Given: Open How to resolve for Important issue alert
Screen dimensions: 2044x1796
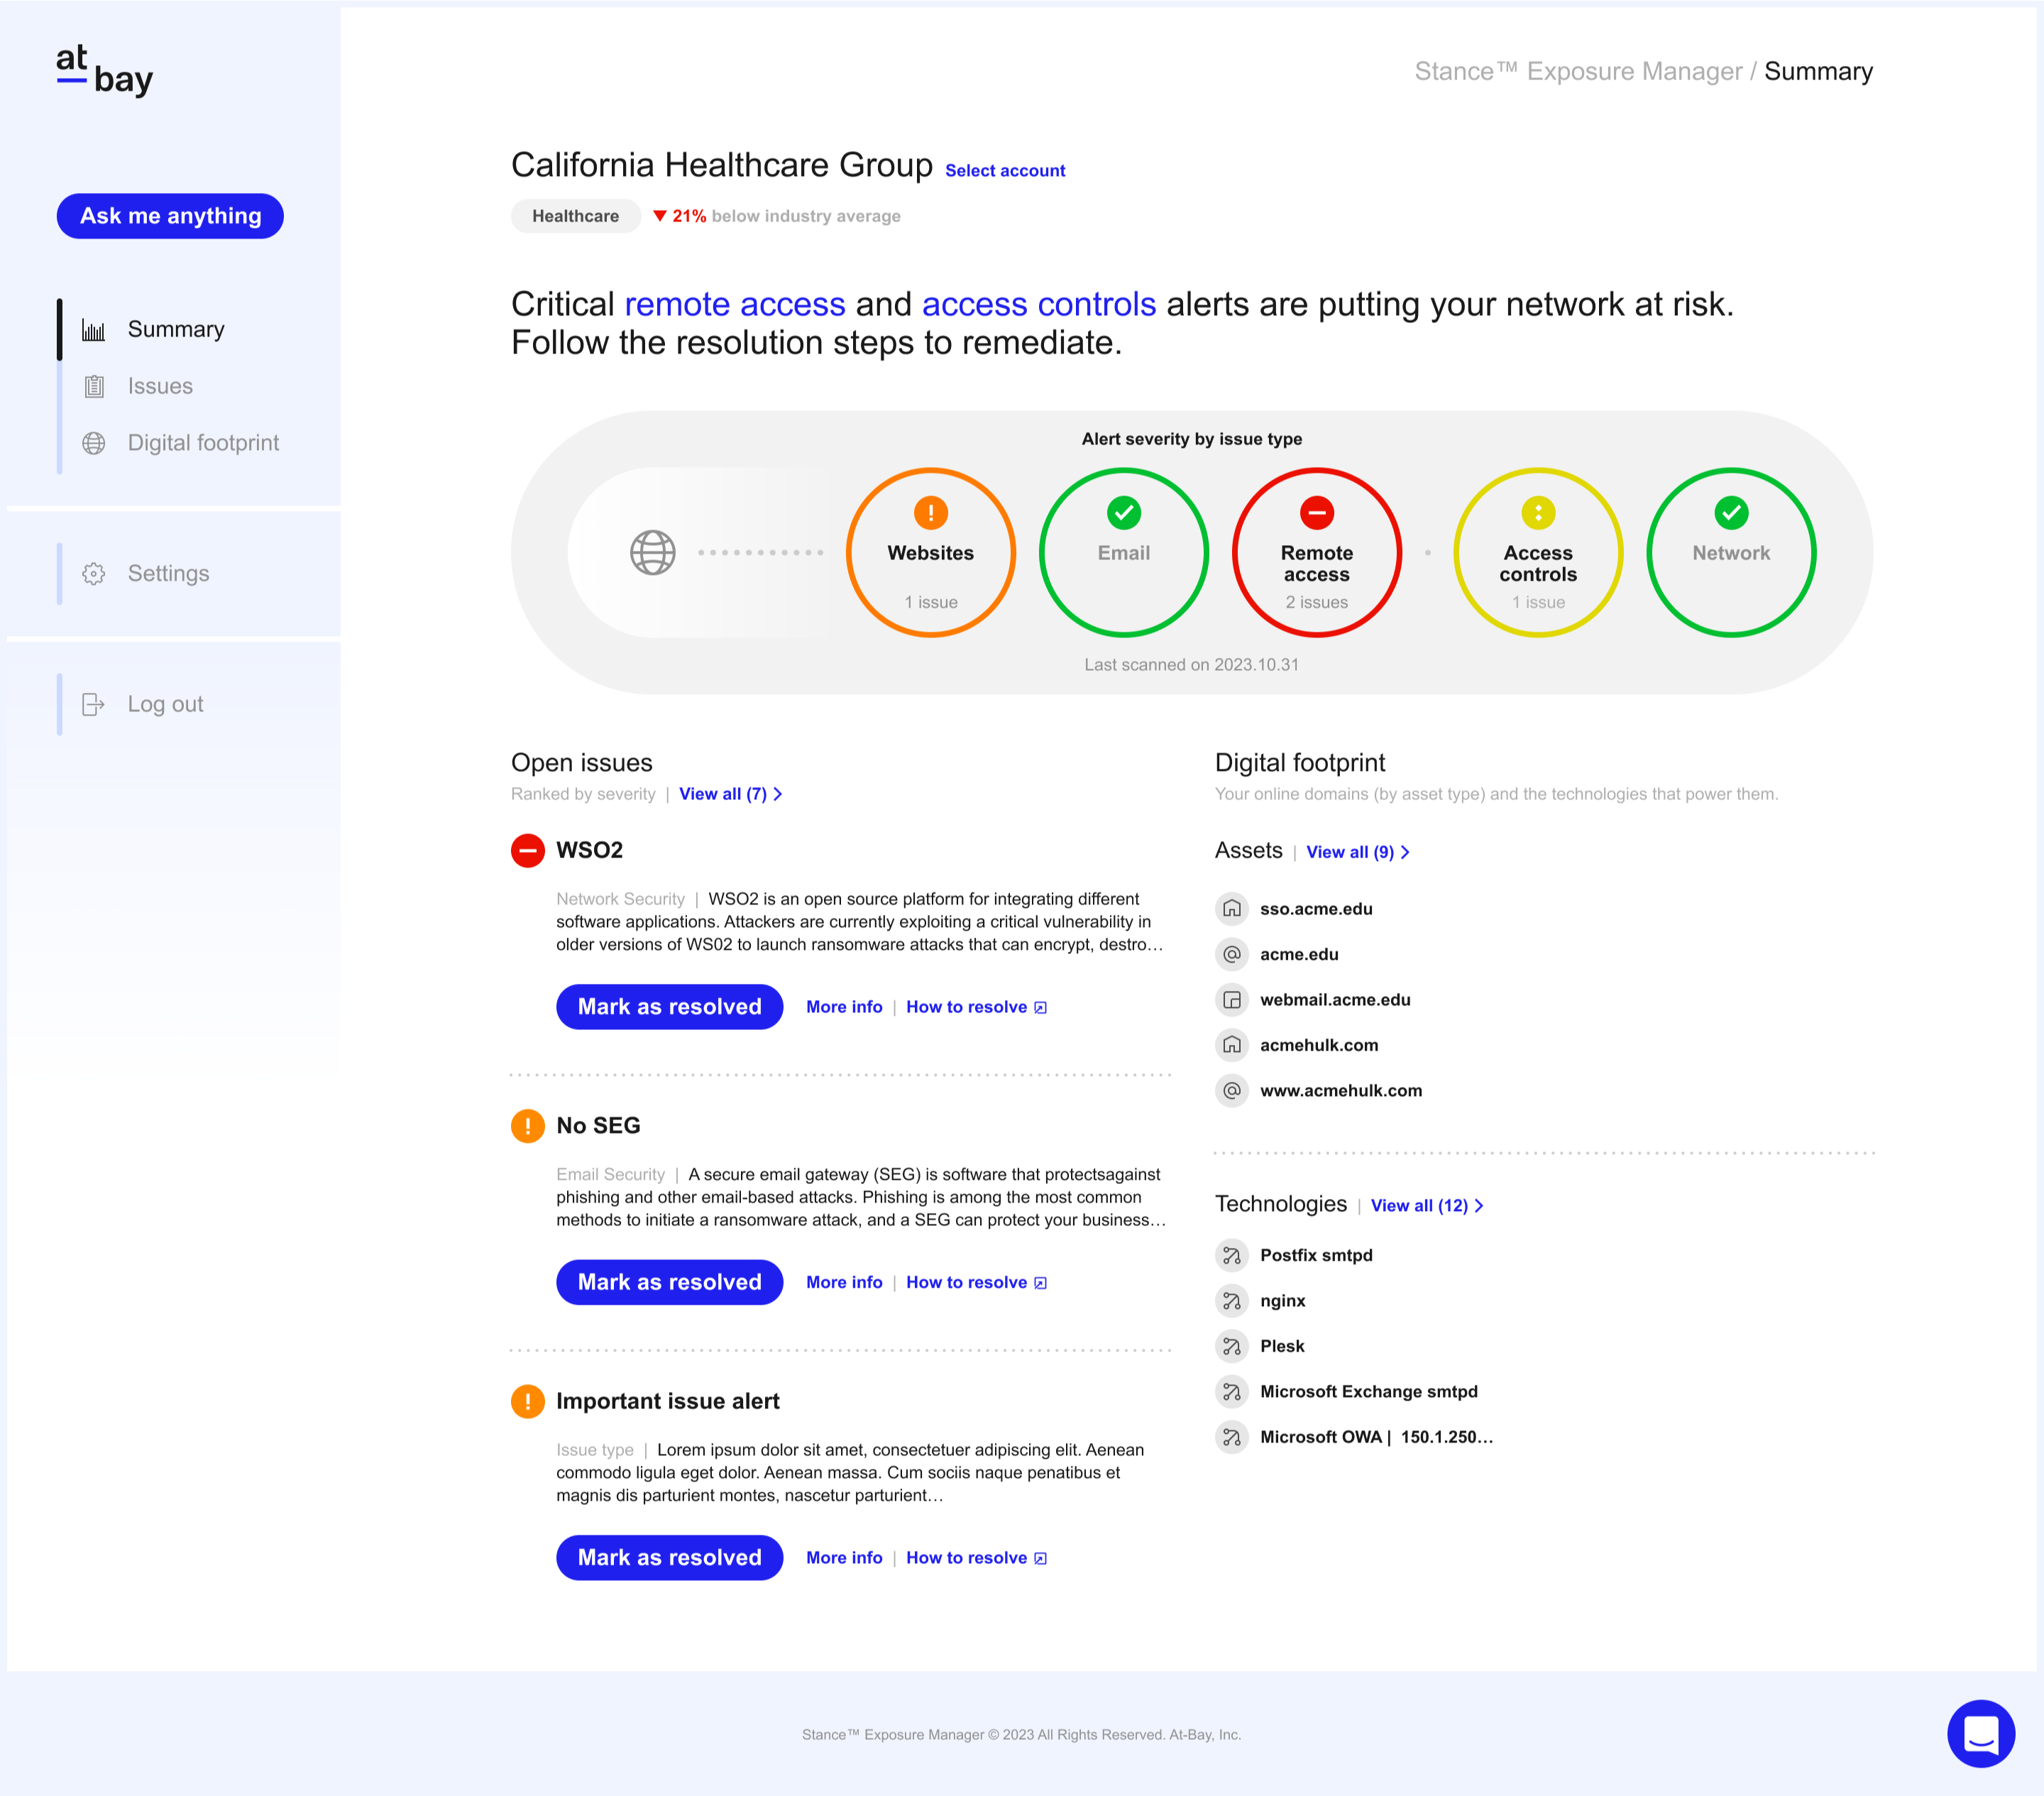Looking at the screenshot, I should [x=976, y=1558].
